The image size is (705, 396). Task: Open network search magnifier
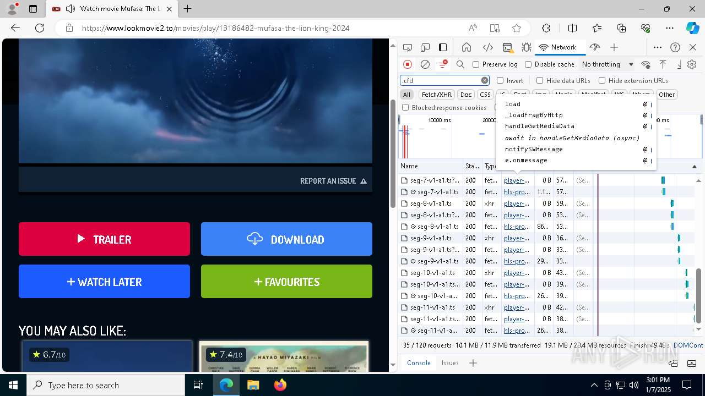(460, 64)
